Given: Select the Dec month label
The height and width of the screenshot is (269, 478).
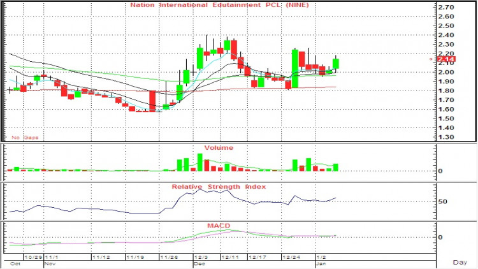Looking at the screenshot, I should 199,263.
